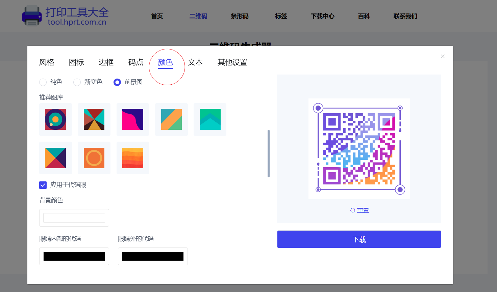Click the dialog's vertical scrollbar
The width and height of the screenshot is (497, 292).
(x=269, y=153)
